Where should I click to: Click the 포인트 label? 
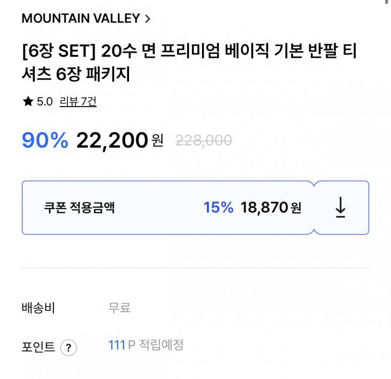point(38,347)
